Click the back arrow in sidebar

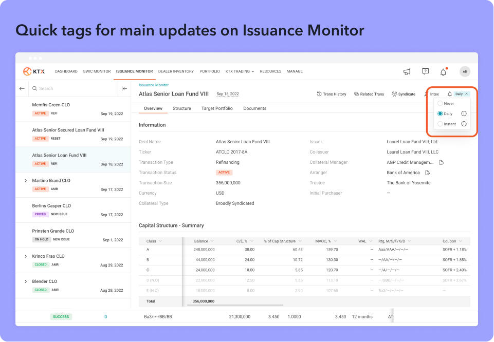22,88
